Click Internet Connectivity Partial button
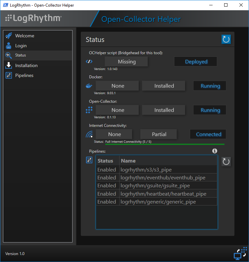Image resolution: width=249 pixels, height=262 pixels. 159,134
